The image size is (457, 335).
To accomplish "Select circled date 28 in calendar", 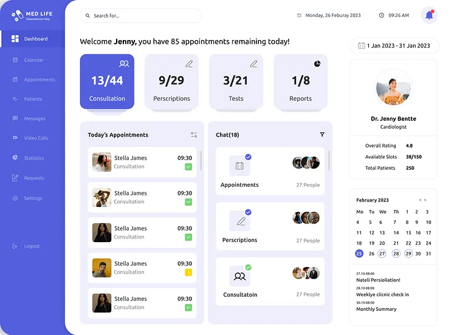I will (x=396, y=254).
